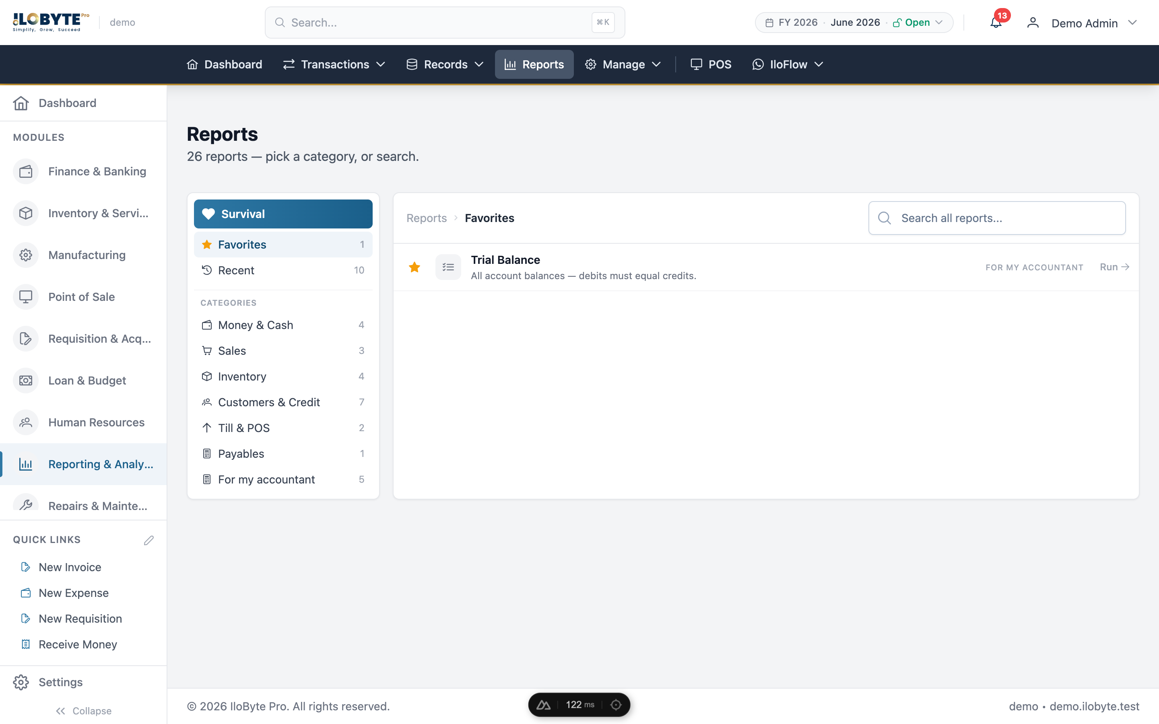Screen dimensions: 1159x724
Task: Open the Recent reports list
Action: tap(283, 270)
